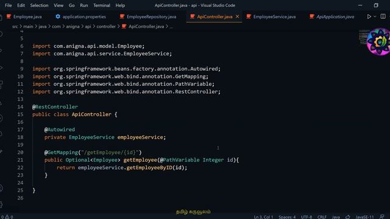Open the status bar icon left of JavaSE-11
Image resolution: width=390 pixels, height=219 pixels.
tap(348, 217)
